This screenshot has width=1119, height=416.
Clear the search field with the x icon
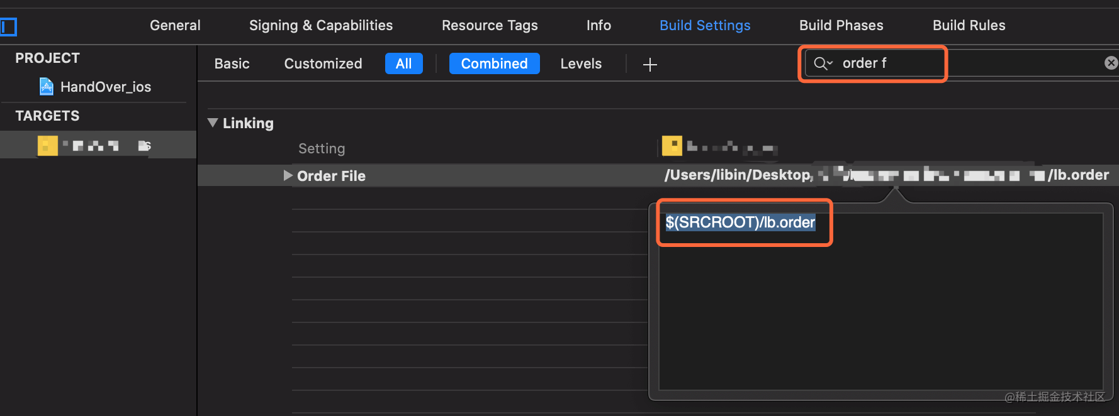click(1111, 63)
